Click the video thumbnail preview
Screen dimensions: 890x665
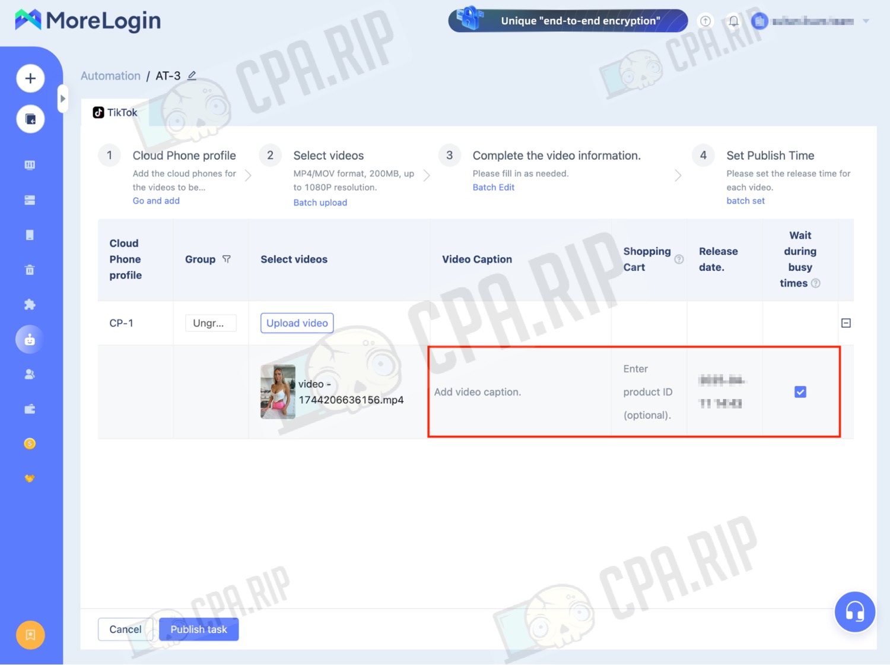278,392
